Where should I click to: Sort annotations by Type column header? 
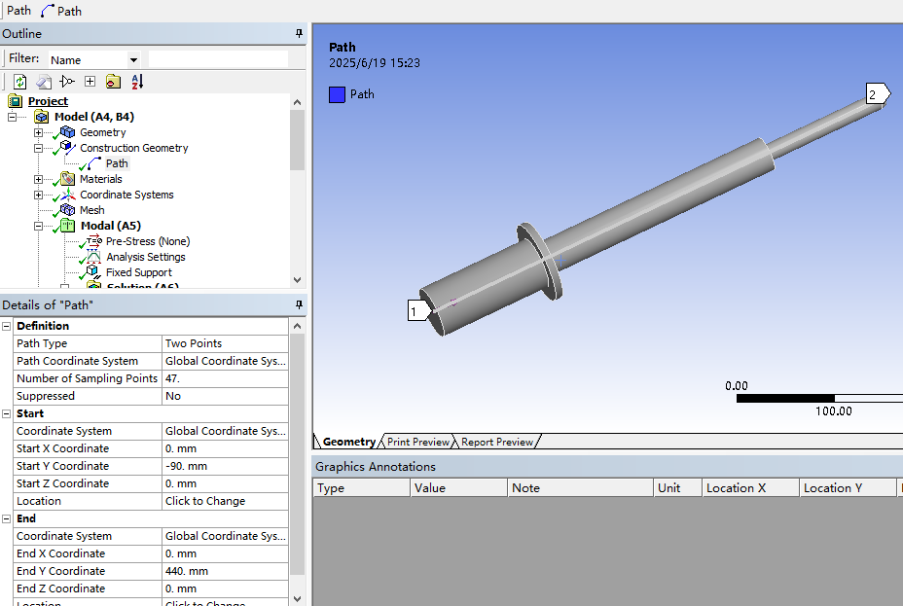[362, 487]
